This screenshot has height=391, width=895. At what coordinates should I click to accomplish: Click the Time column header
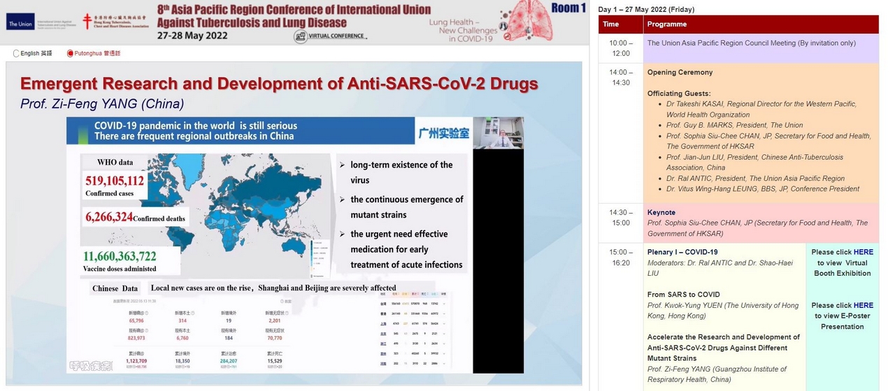611,24
